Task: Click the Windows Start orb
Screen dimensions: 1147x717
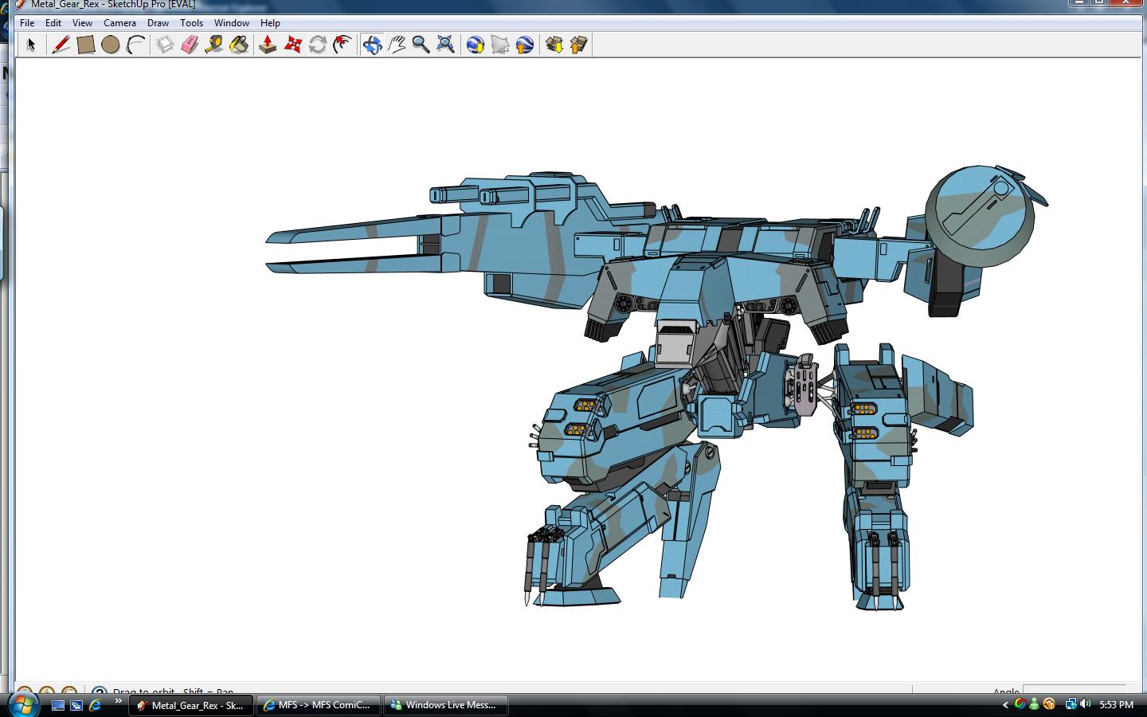Action: click(x=22, y=704)
